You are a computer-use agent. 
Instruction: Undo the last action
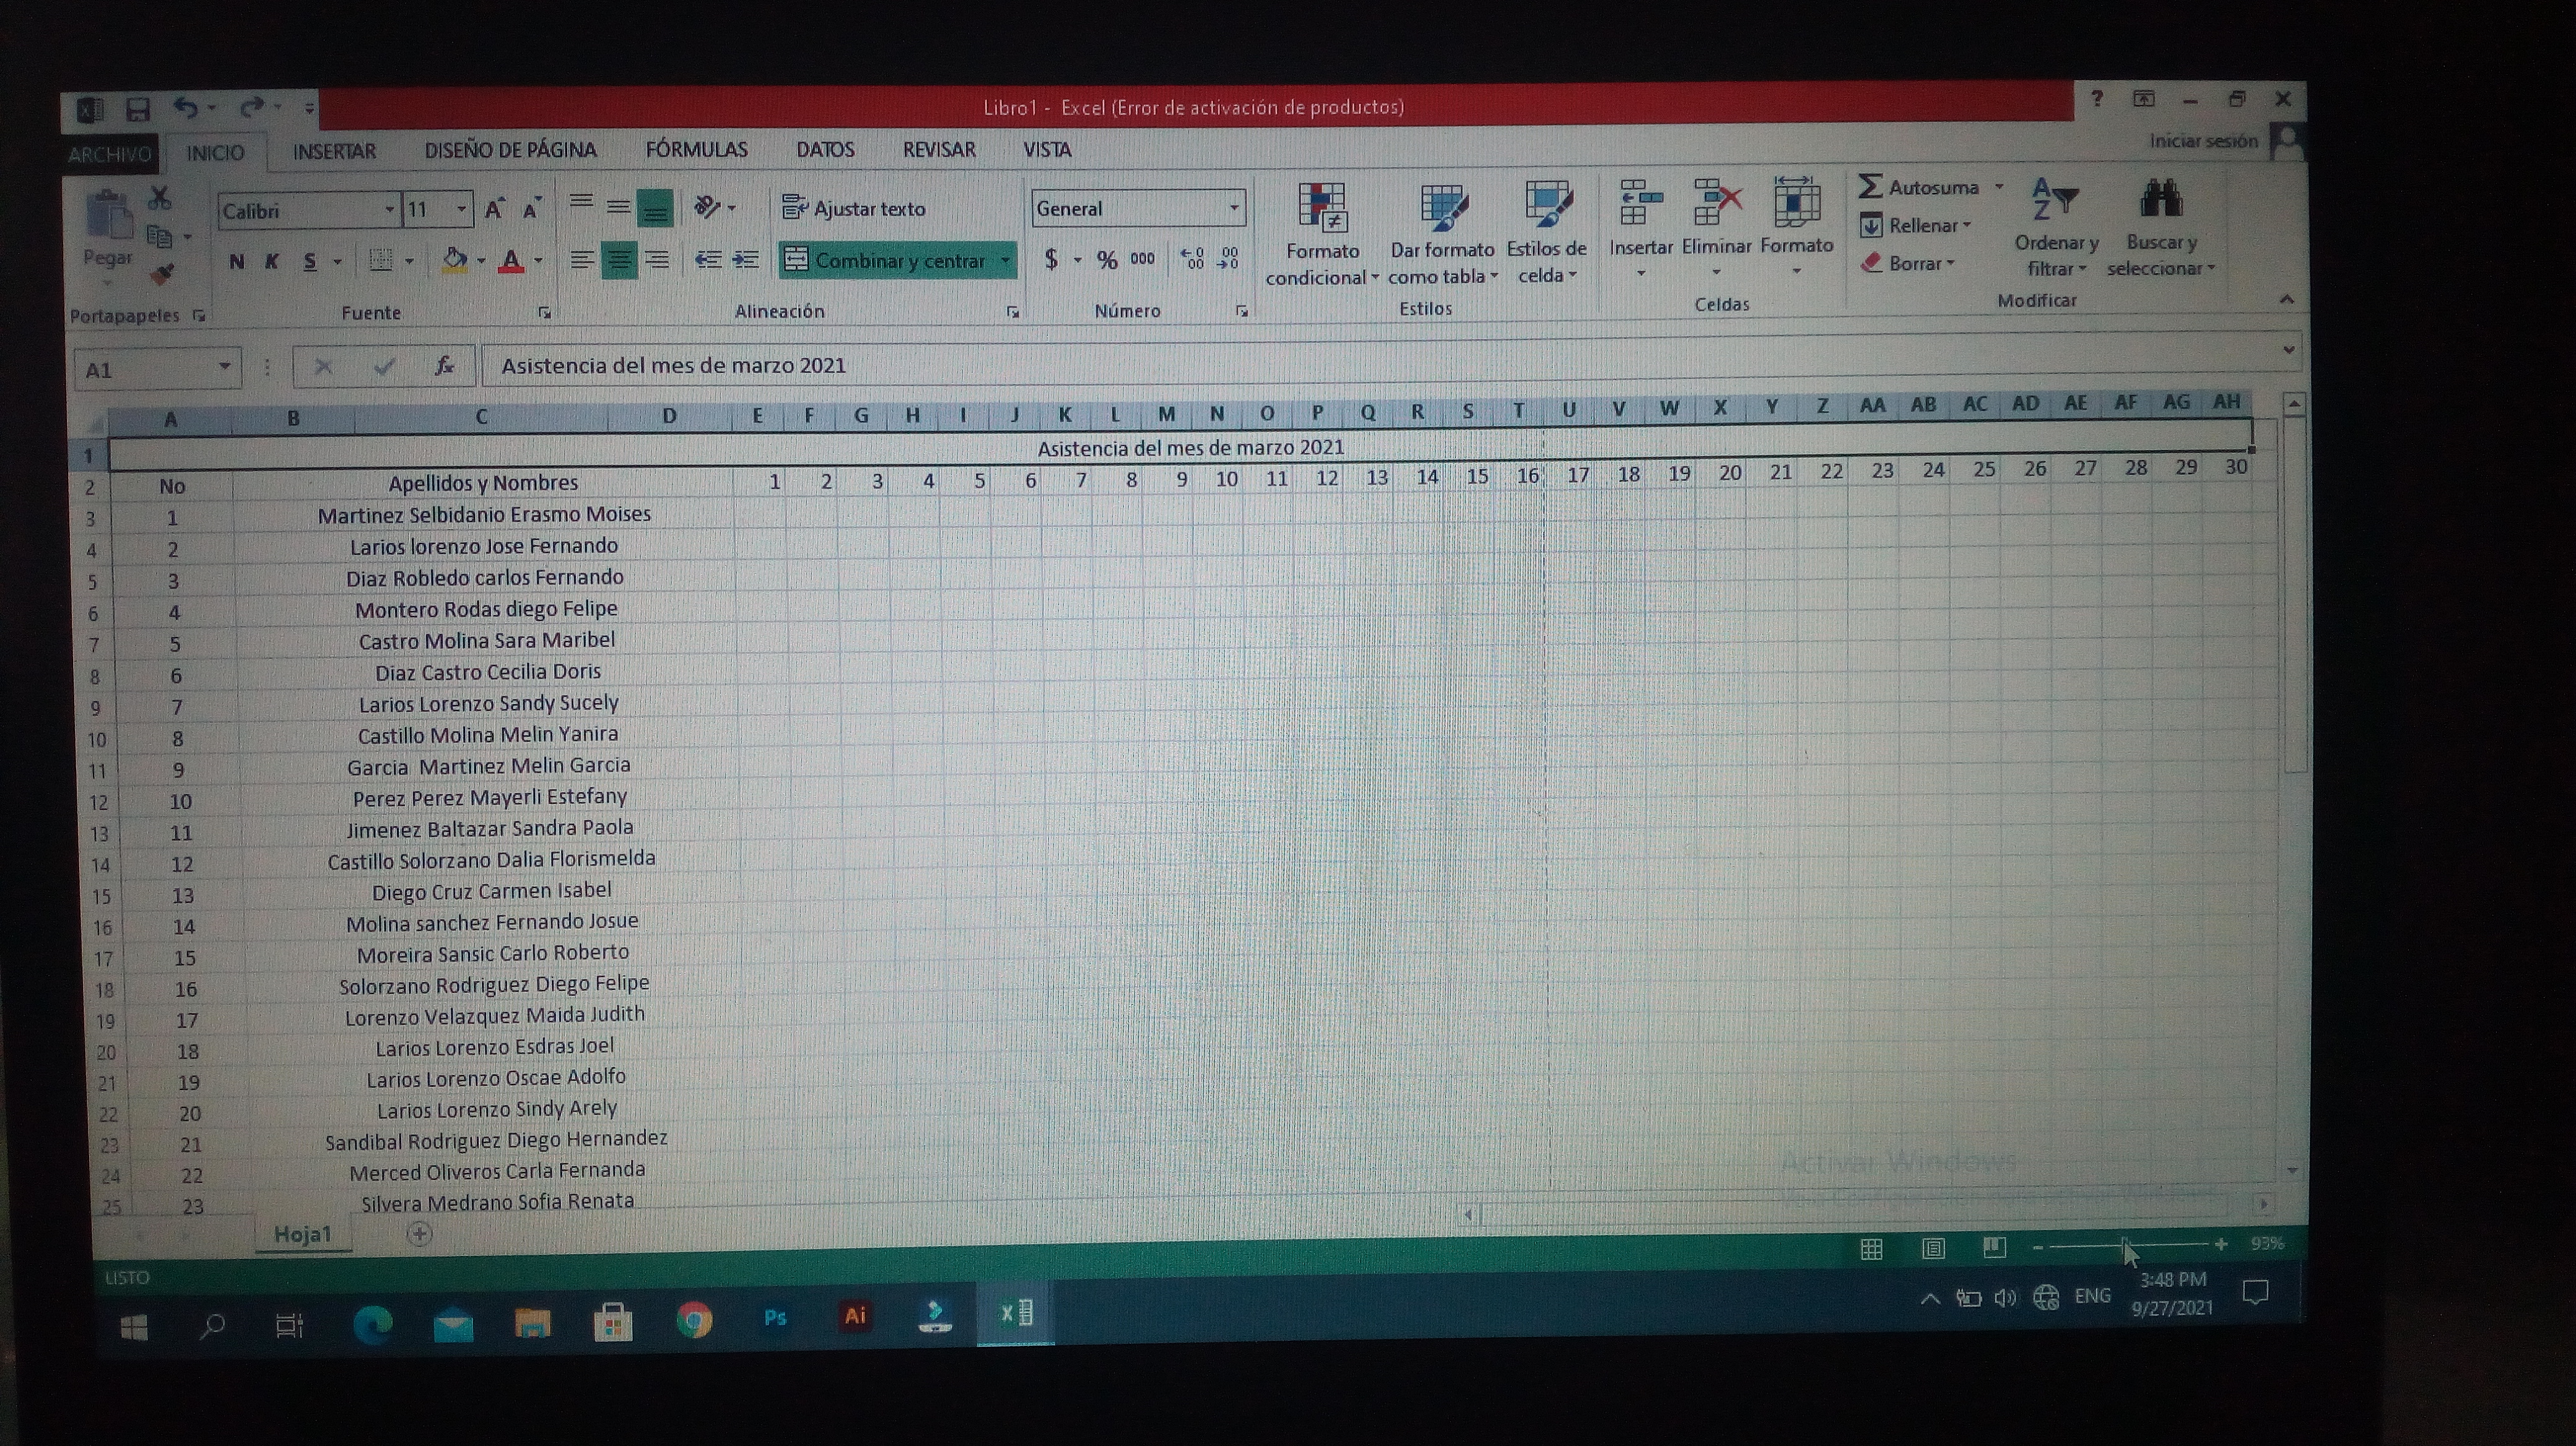(185, 107)
